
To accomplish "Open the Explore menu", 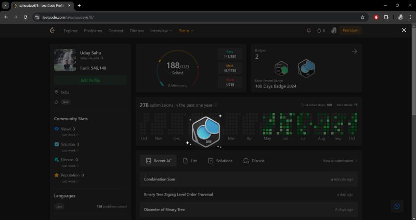I will (x=70, y=31).
